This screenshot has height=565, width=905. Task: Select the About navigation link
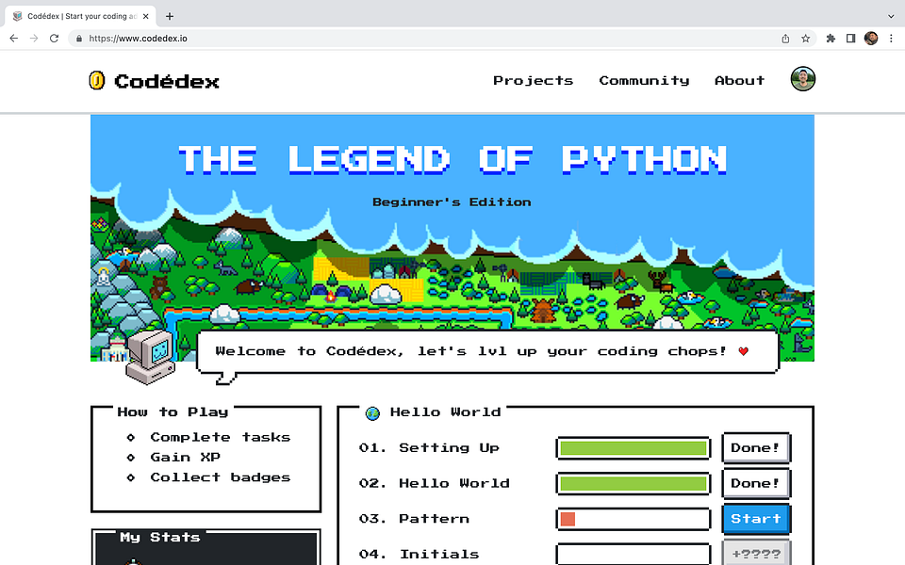(739, 81)
